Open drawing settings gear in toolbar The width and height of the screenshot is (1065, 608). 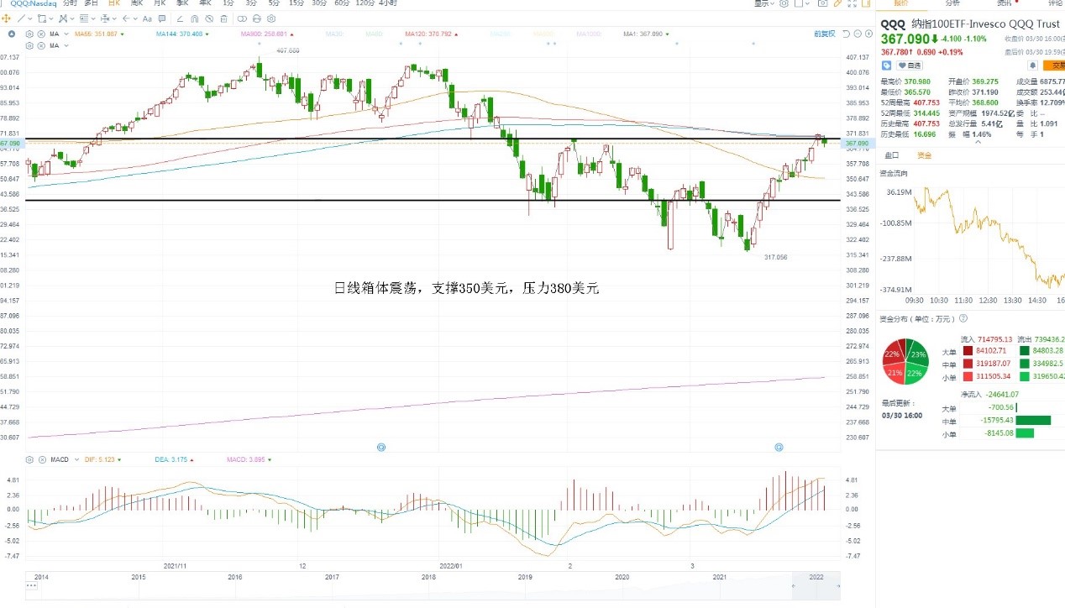coord(271,18)
